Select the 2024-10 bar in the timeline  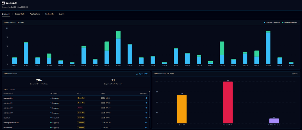coord(15,61)
